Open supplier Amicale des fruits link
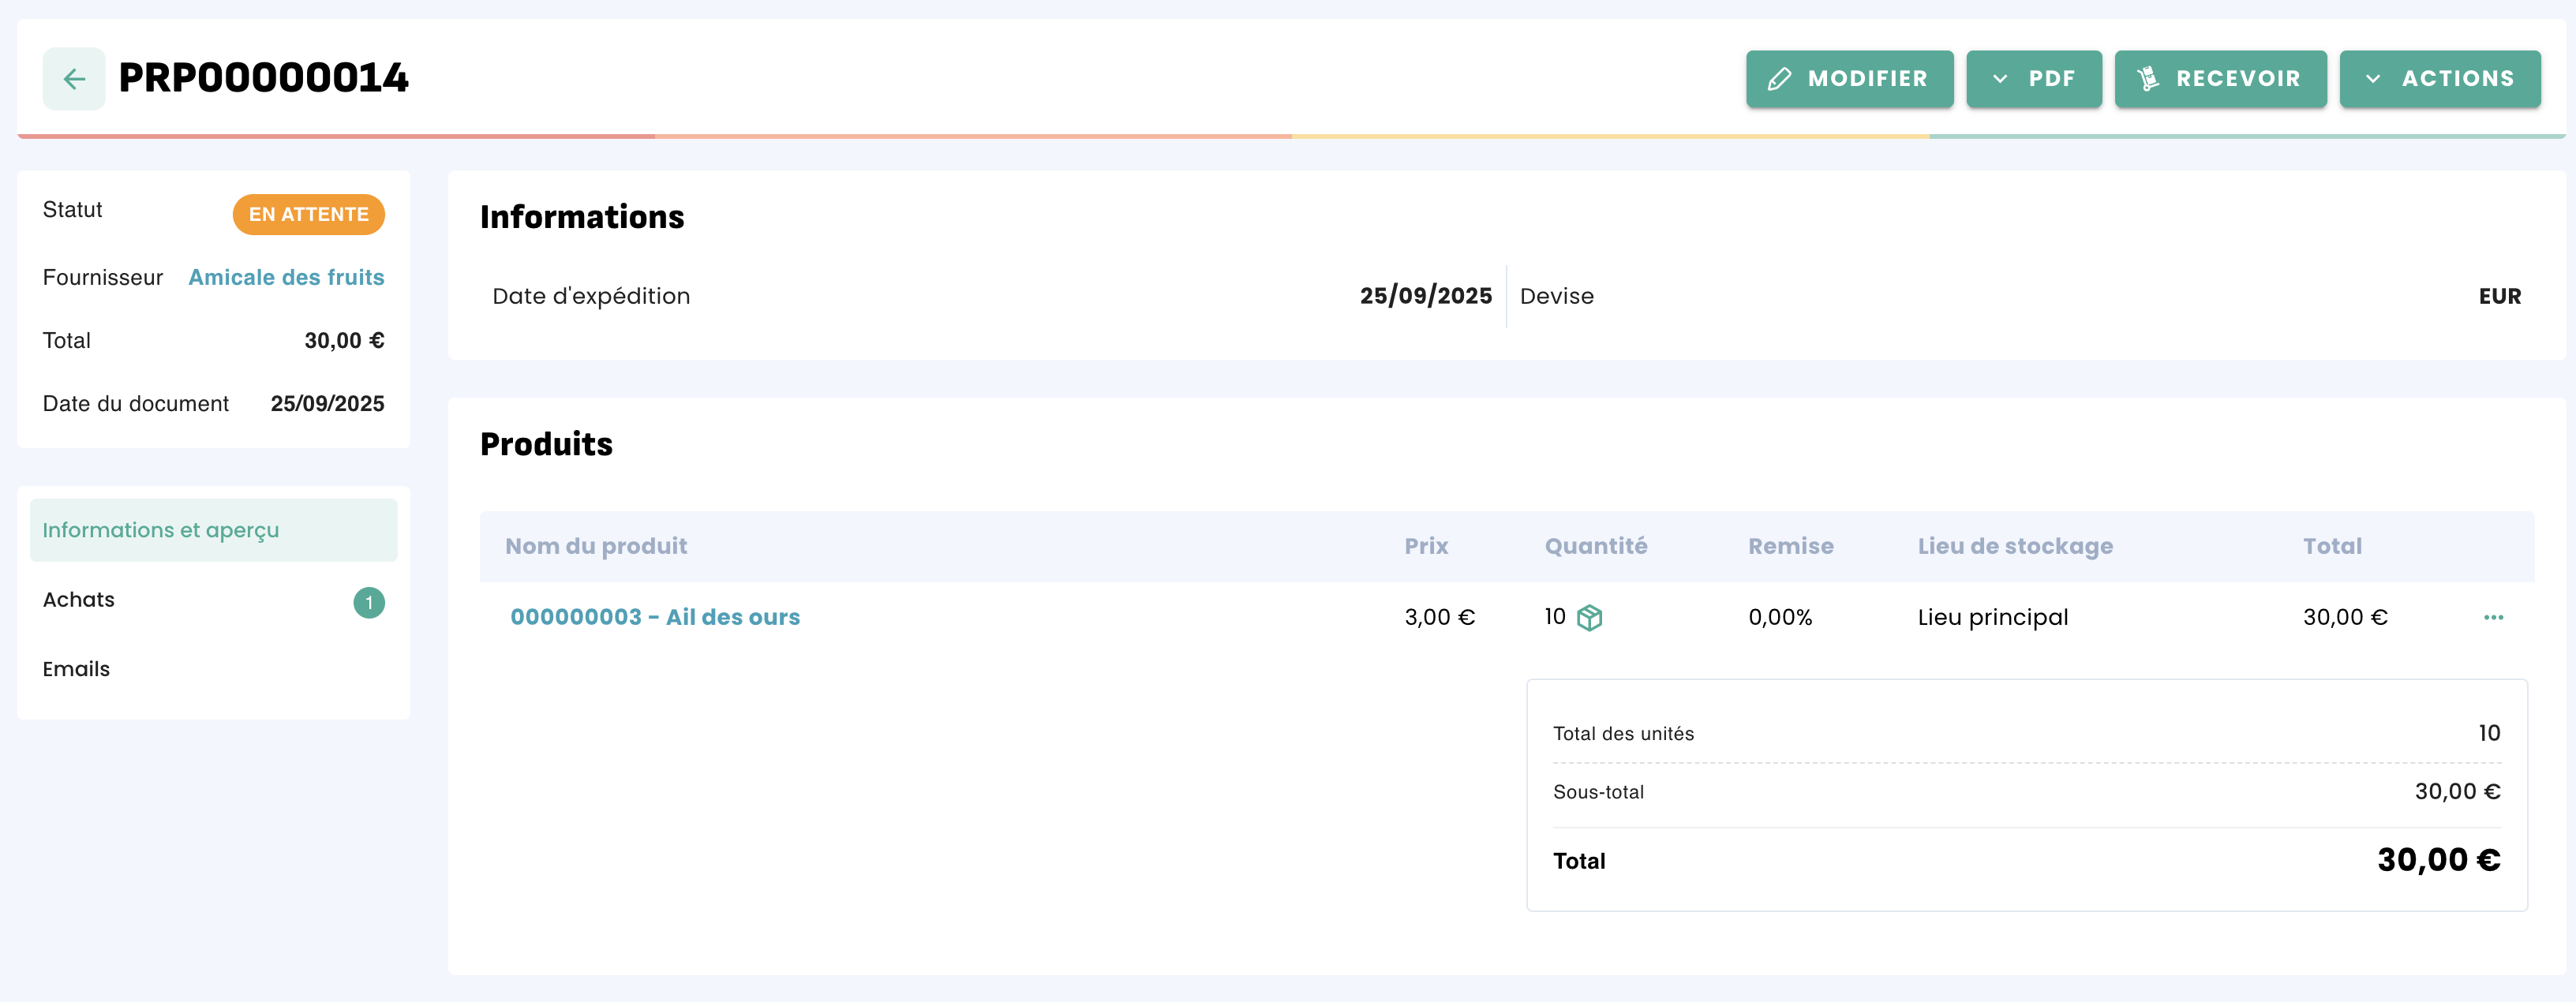 [286, 277]
